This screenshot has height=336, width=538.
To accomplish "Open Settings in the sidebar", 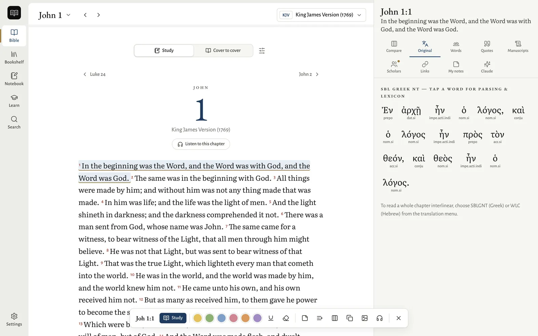I will tap(14, 320).
